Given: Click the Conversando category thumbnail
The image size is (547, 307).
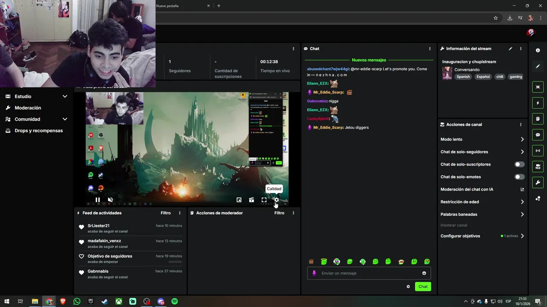Looking at the screenshot, I should coord(447,73).
